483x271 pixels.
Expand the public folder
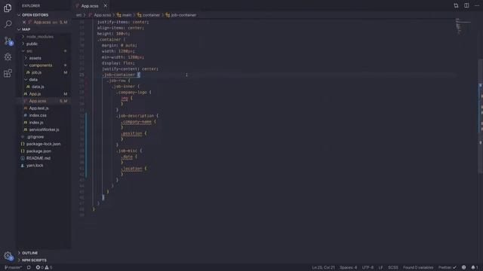click(x=32, y=44)
